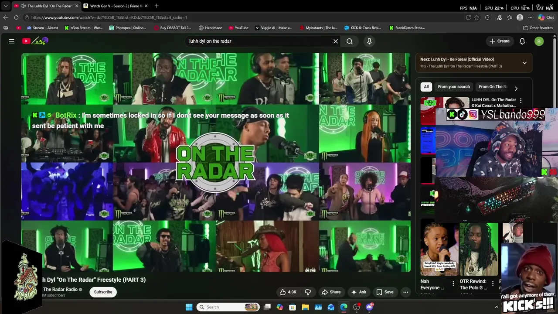Open options for OTR Rewind short
This screenshot has width=558, height=314.
click(x=493, y=283)
